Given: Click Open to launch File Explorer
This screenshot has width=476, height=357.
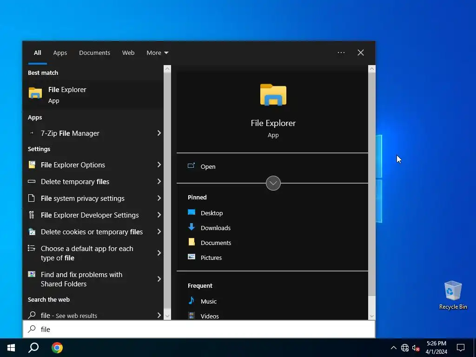Looking at the screenshot, I should tap(208, 166).
